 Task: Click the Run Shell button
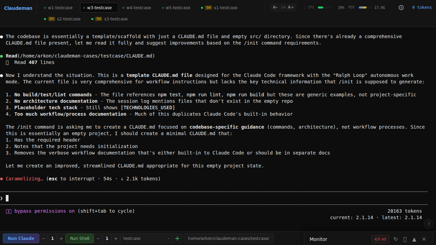coord(80,239)
